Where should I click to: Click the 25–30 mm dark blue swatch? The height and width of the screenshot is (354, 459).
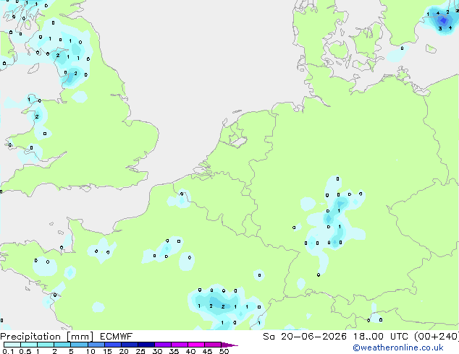(x=146, y=345)
